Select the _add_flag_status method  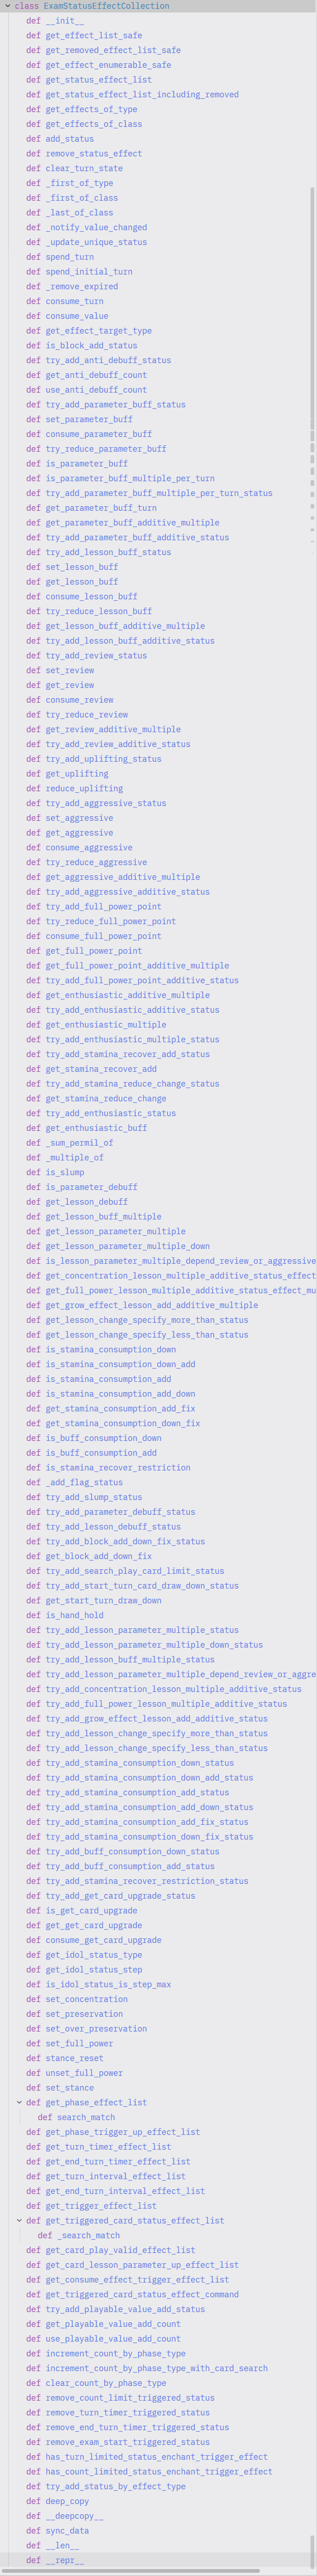pyautogui.click(x=84, y=1482)
